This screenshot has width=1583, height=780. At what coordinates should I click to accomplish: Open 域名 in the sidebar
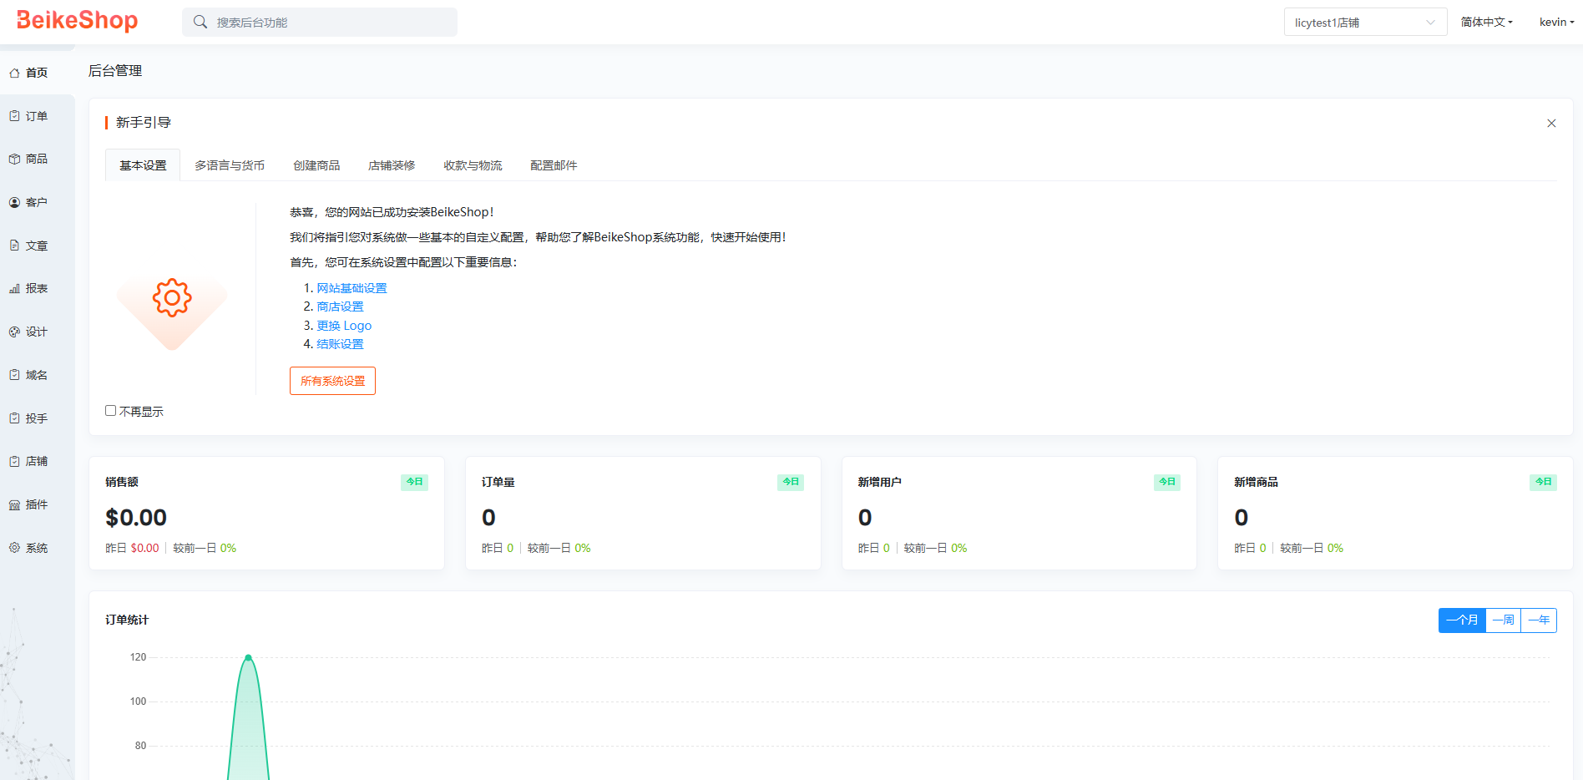click(x=37, y=375)
